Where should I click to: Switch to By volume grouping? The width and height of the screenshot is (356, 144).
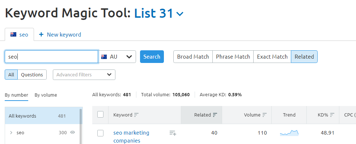pos(46,95)
